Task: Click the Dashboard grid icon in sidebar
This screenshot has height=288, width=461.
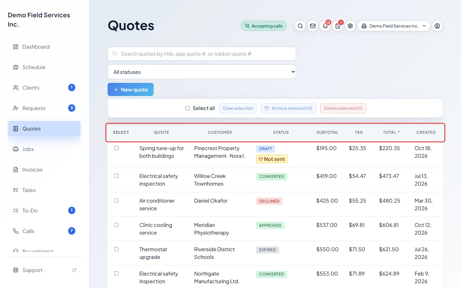Action: pos(16,47)
